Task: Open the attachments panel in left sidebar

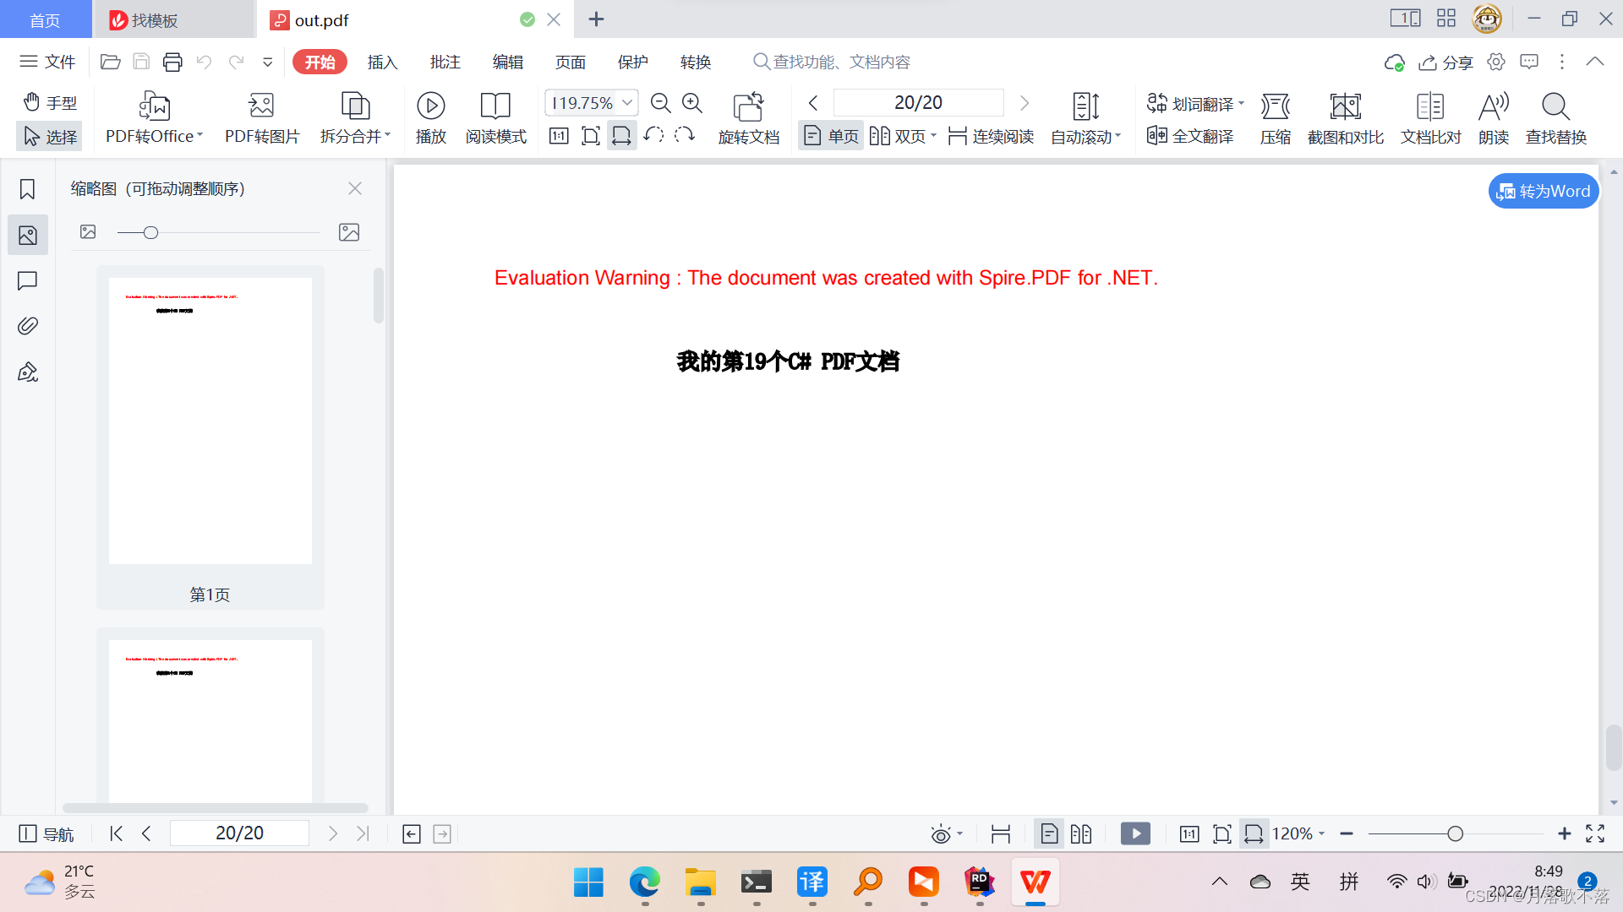Action: tap(28, 326)
